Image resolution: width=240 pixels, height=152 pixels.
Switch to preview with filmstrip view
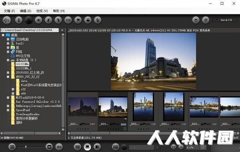click(x=87, y=147)
